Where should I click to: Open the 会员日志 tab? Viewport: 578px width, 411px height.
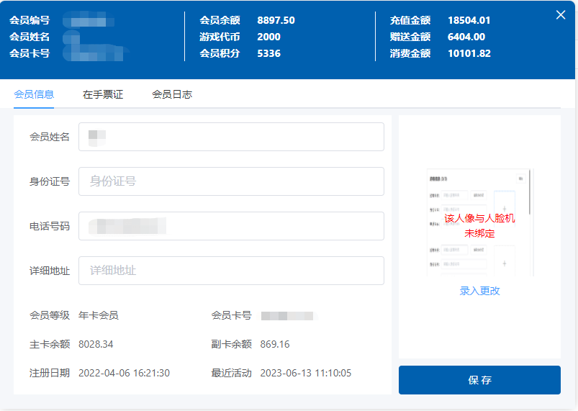click(172, 94)
